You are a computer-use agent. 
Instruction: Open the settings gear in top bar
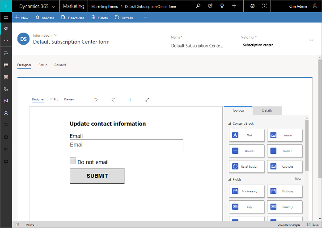(x=252, y=6)
